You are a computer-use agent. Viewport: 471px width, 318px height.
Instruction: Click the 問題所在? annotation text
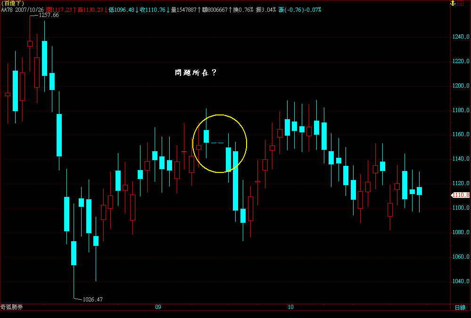pyautogui.click(x=196, y=73)
